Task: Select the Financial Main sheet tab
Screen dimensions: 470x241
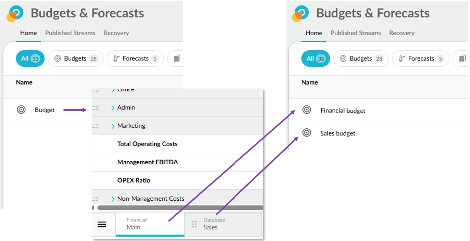Action: coord(150,224)
